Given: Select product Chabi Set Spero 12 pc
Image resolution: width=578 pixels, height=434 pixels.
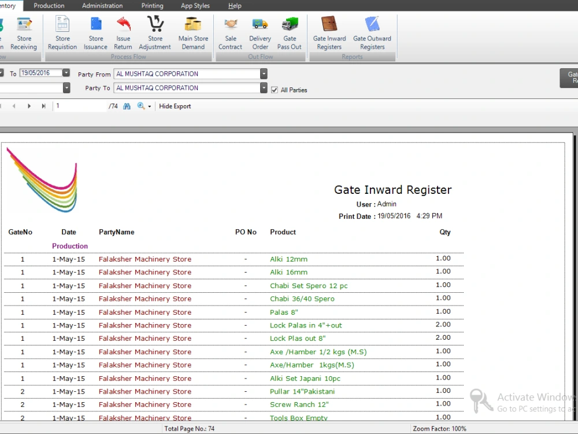Looking at the screenshot, I should click(309, 286).
